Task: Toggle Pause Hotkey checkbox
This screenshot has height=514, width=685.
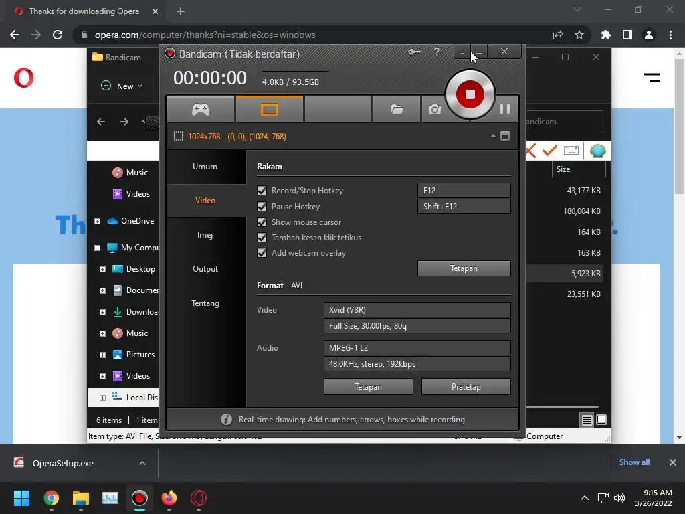Action: [262, 206]
